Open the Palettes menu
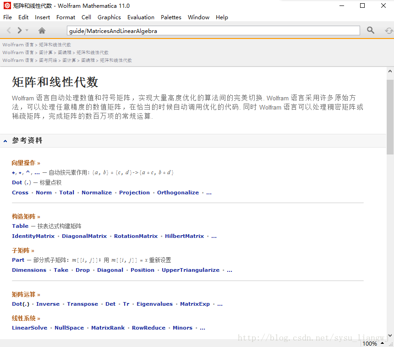The height and width of the screenshot is (347, 394). click(171, 17)
